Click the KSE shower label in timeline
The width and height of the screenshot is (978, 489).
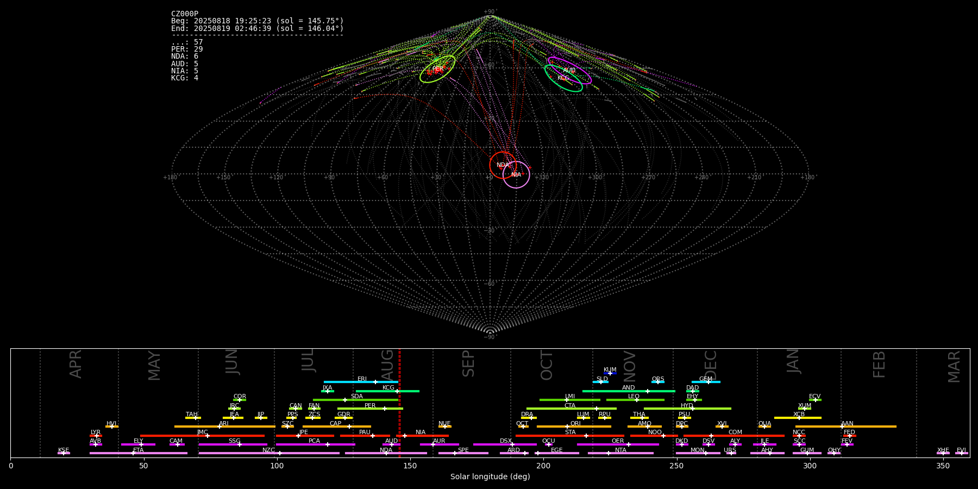[x=64, y=450]
